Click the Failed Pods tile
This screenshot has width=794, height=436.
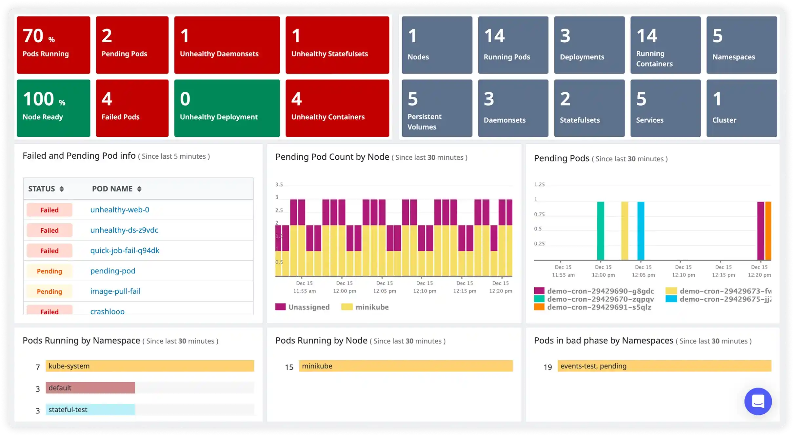tap(132, 108)
